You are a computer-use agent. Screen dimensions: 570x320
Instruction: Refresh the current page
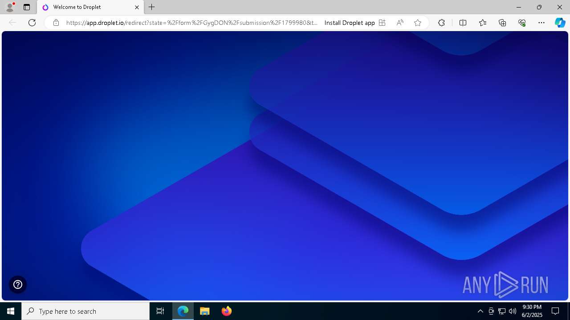click(32, 23)
